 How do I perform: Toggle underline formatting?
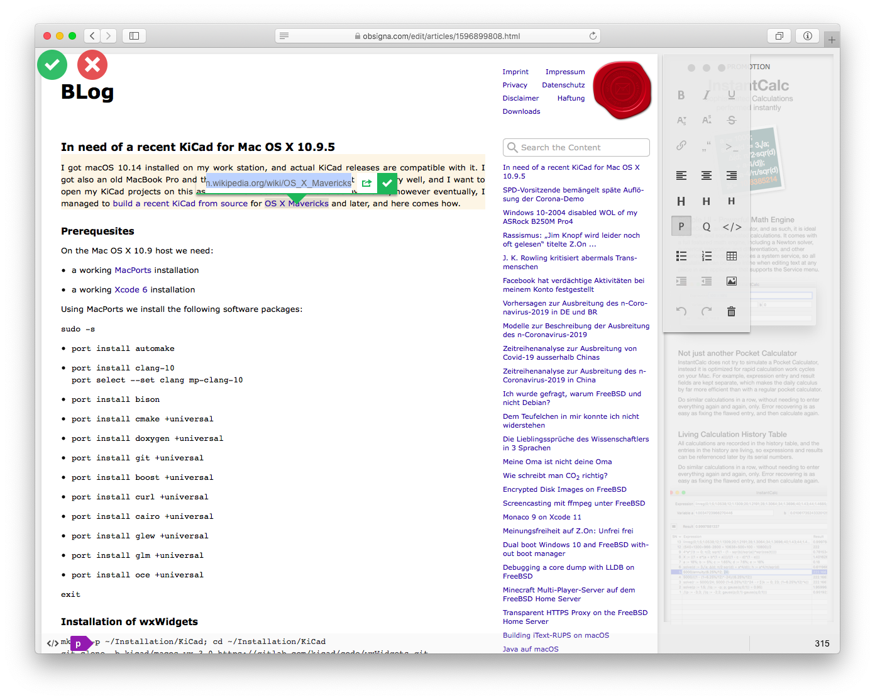[x=732, y=95]
